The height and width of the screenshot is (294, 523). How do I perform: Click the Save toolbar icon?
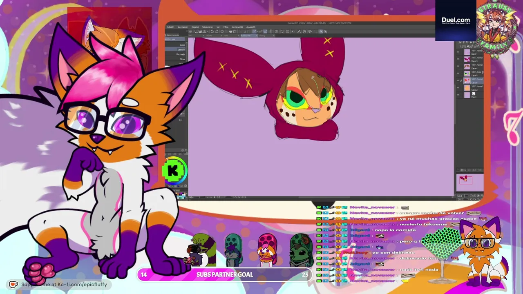(x=204, y=31)
